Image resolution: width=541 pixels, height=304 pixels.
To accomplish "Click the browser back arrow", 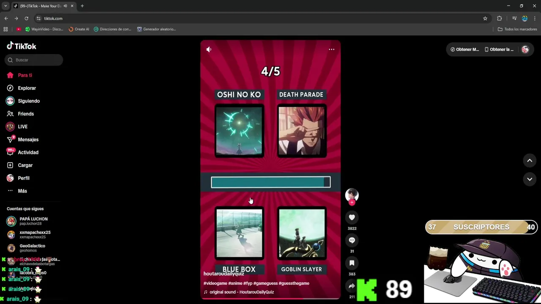I will [x=6, y=19].
